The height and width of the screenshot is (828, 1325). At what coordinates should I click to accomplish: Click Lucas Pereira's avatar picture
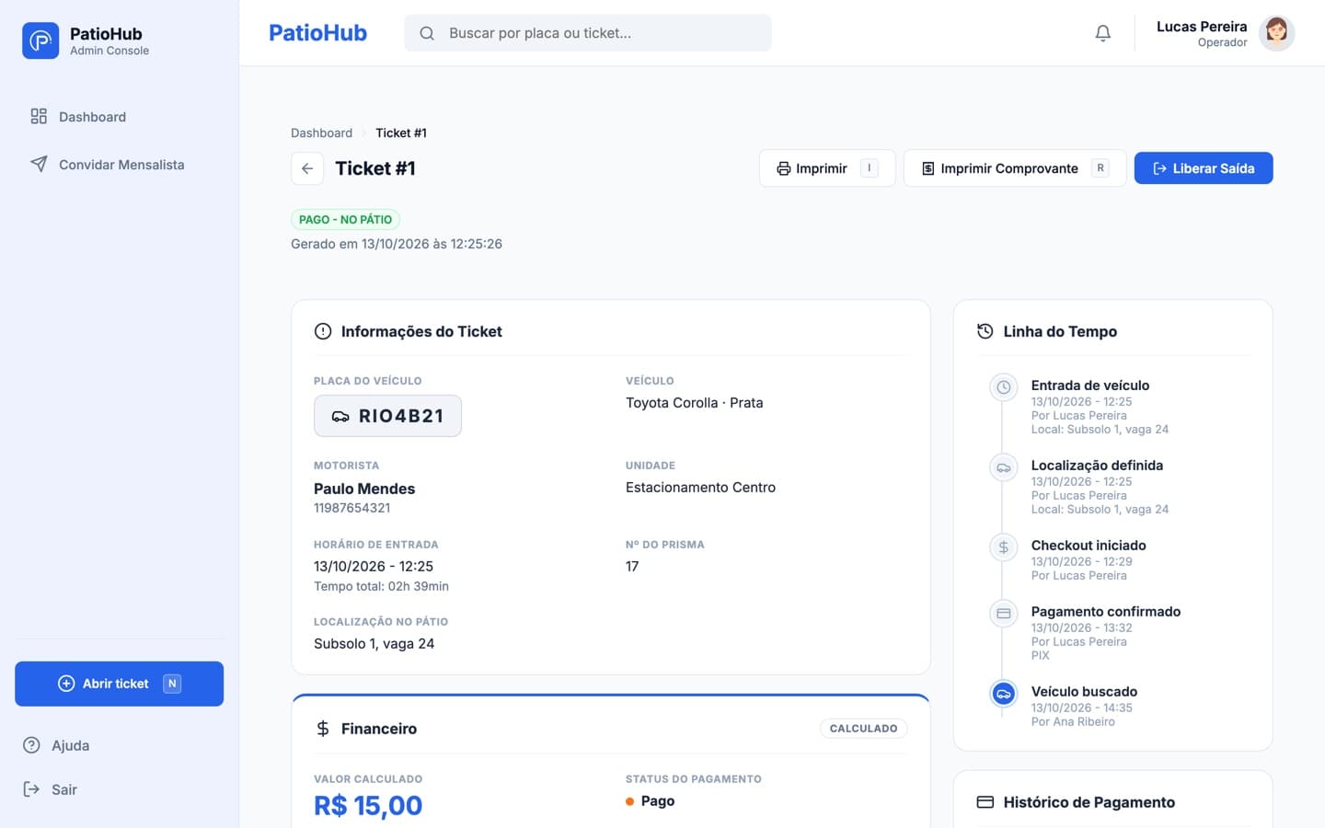[x=1276, y=33]
